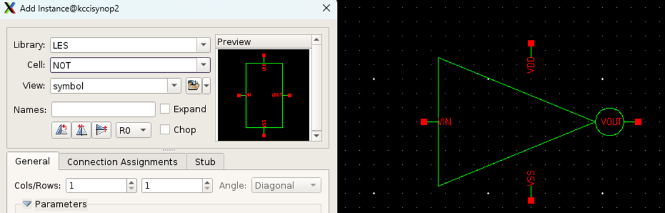Click the VOUT pin square at the output

(638, 122)
